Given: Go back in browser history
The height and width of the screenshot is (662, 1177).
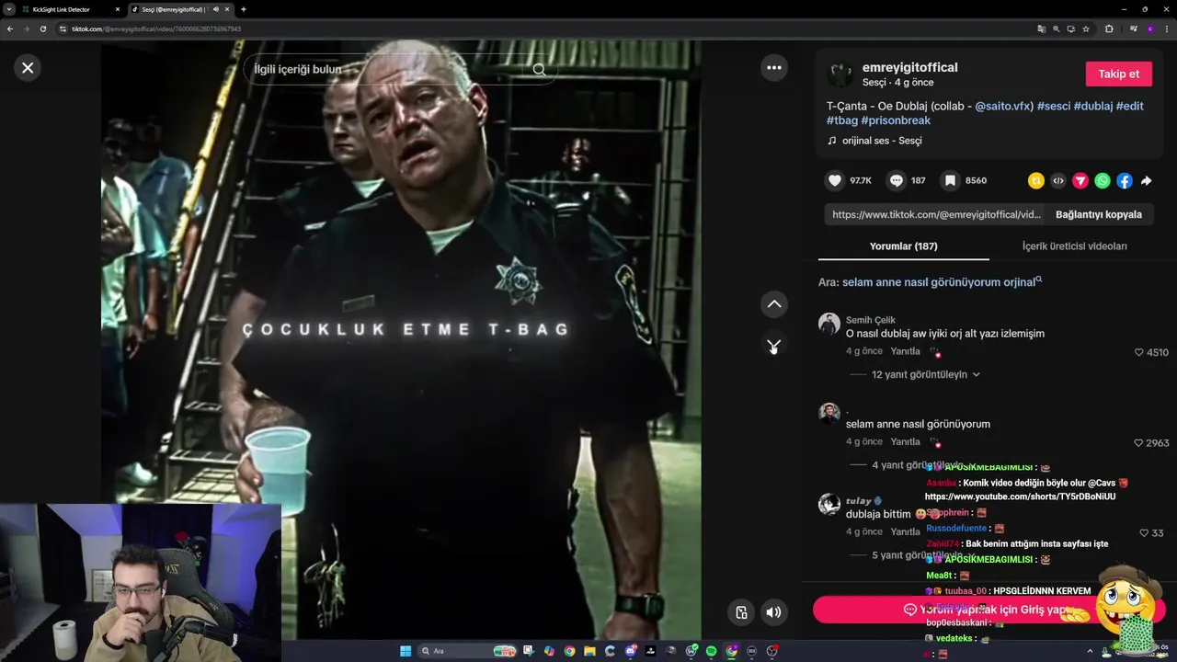Looking at the screenshot, I should point(9,29).
